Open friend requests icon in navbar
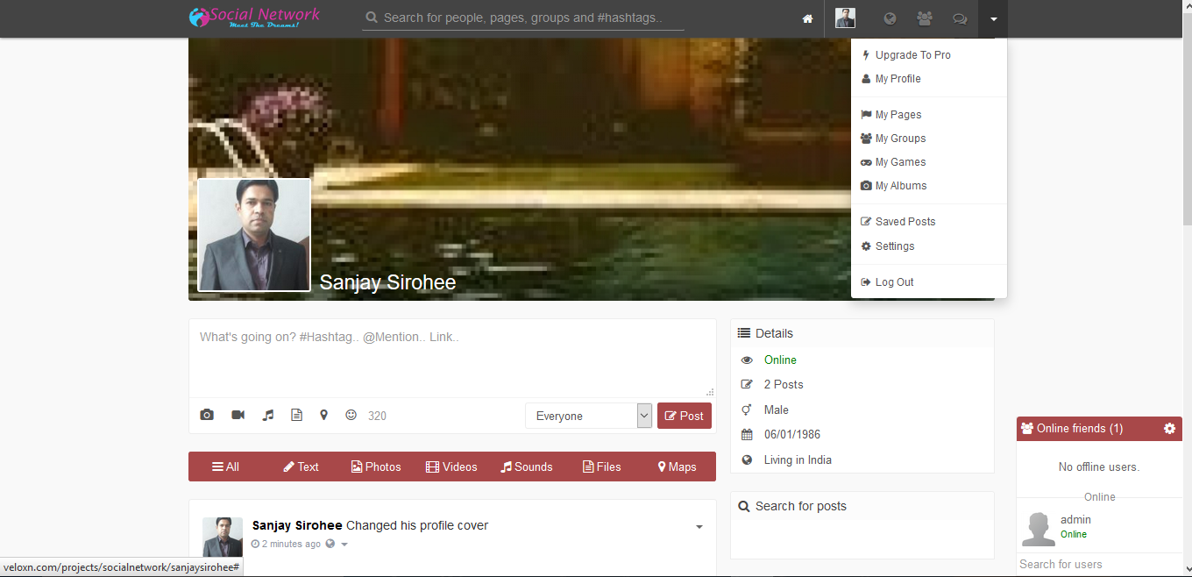Image resolution: width=1192 pixels, height=577 pixels. [924, 18]
